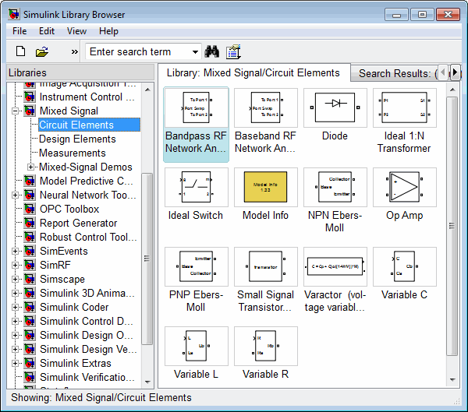Screen dimensions: 468x412
Task: Open the View menu
Action: (x=76, y=31)
